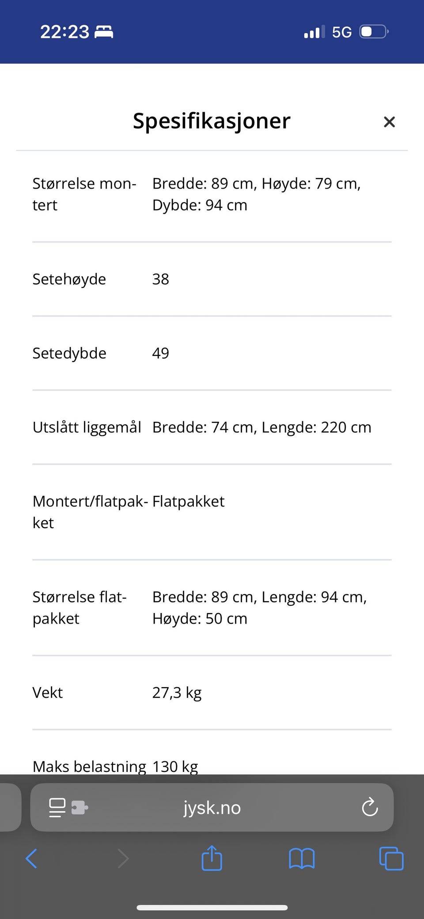Open the Share sheet icon

212,858
